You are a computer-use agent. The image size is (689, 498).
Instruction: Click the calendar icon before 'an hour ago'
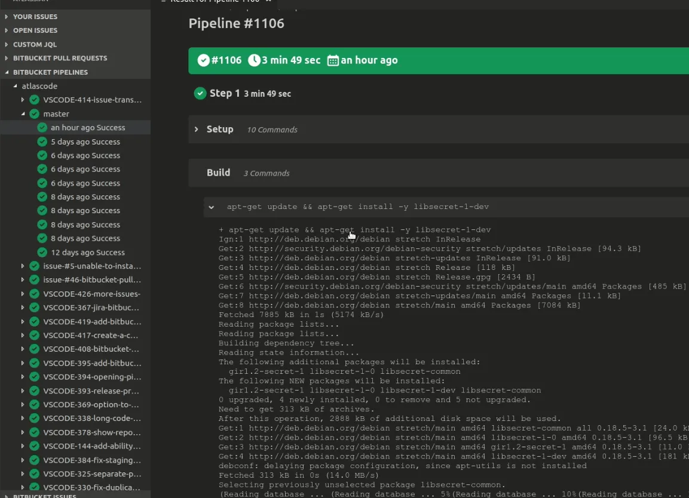[333, 60]
